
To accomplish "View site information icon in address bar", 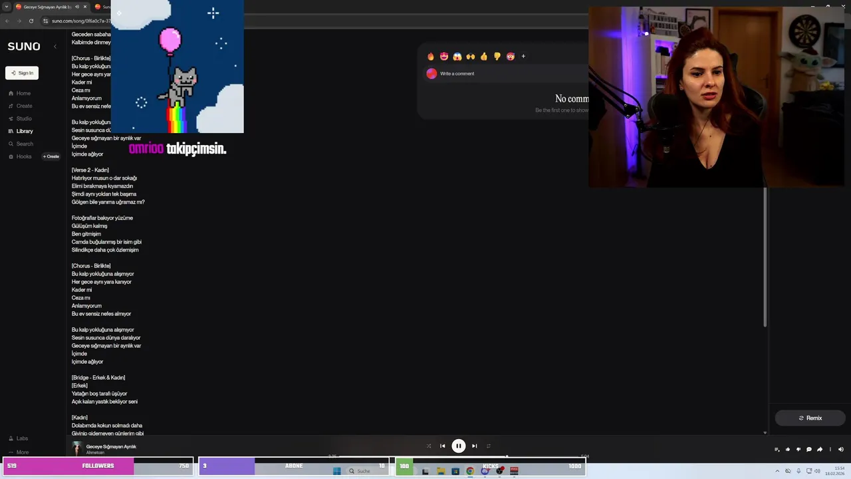I will (45, 21).
